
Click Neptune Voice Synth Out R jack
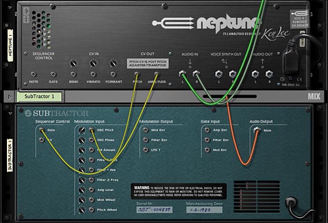(233, 74)
